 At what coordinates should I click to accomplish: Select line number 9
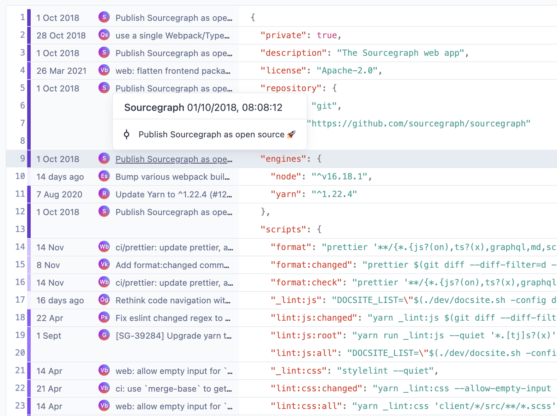click(23, 158)
